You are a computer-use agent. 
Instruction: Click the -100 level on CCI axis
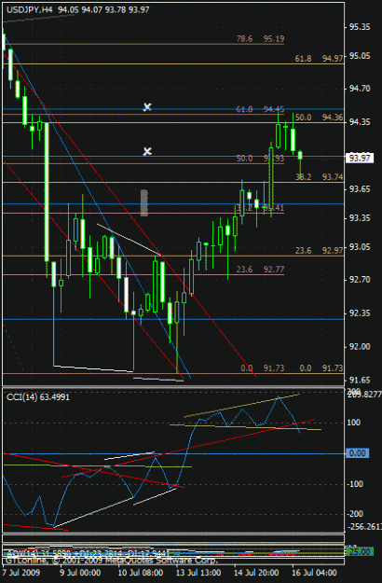click(355, 484)
